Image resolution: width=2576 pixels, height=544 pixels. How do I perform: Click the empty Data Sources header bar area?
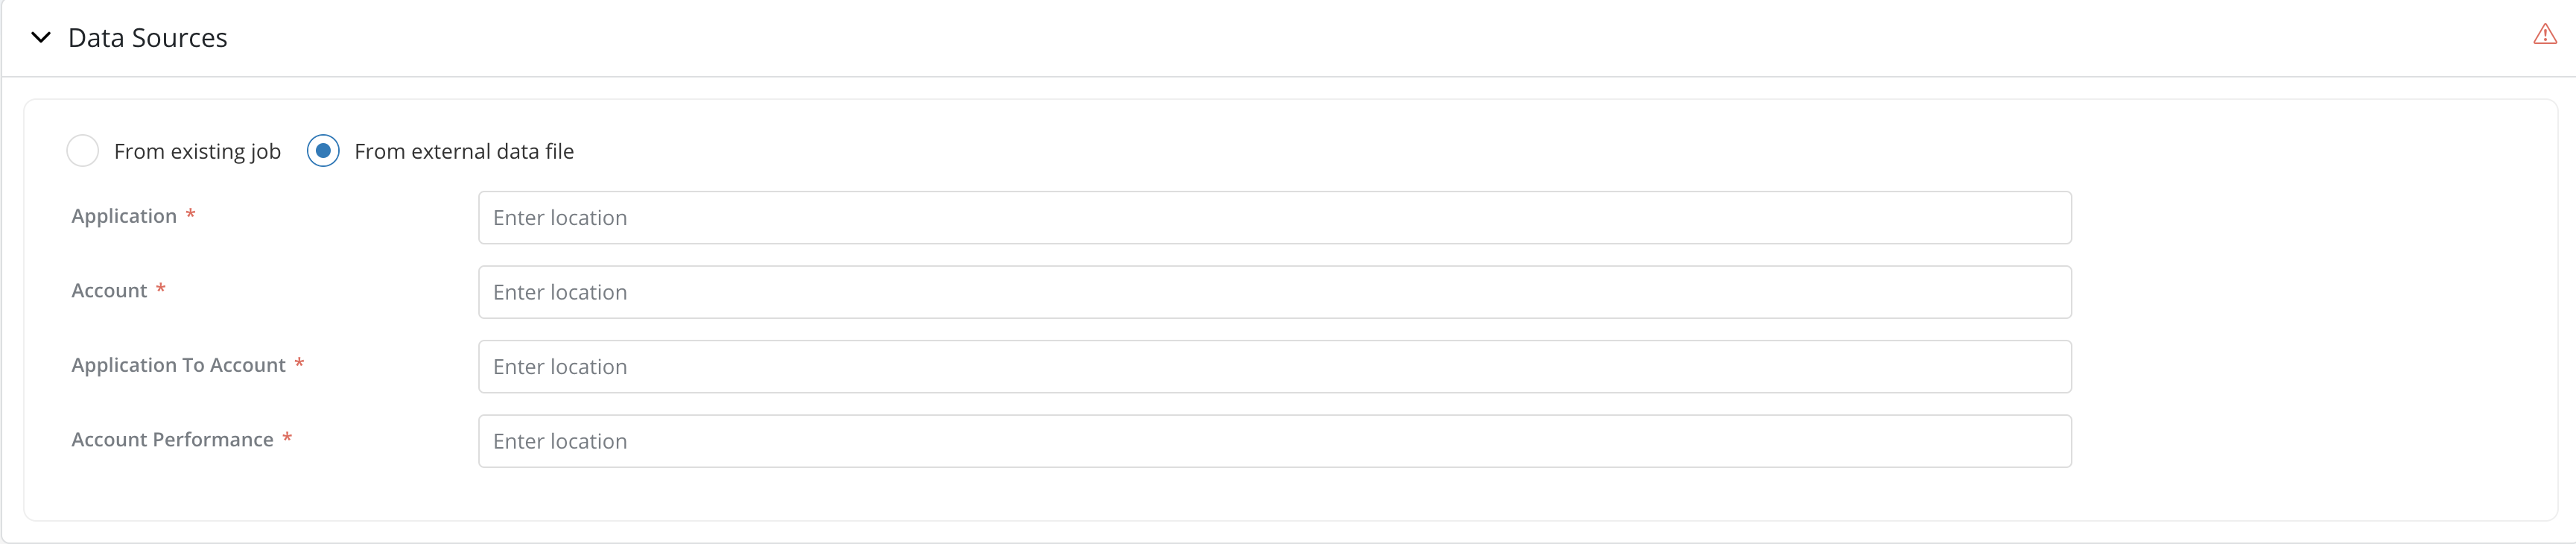1300,38
